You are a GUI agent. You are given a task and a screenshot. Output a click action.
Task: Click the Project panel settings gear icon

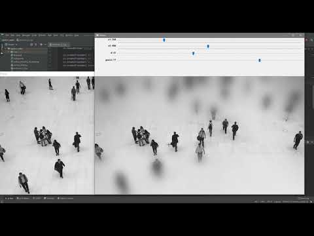[41, 45]
